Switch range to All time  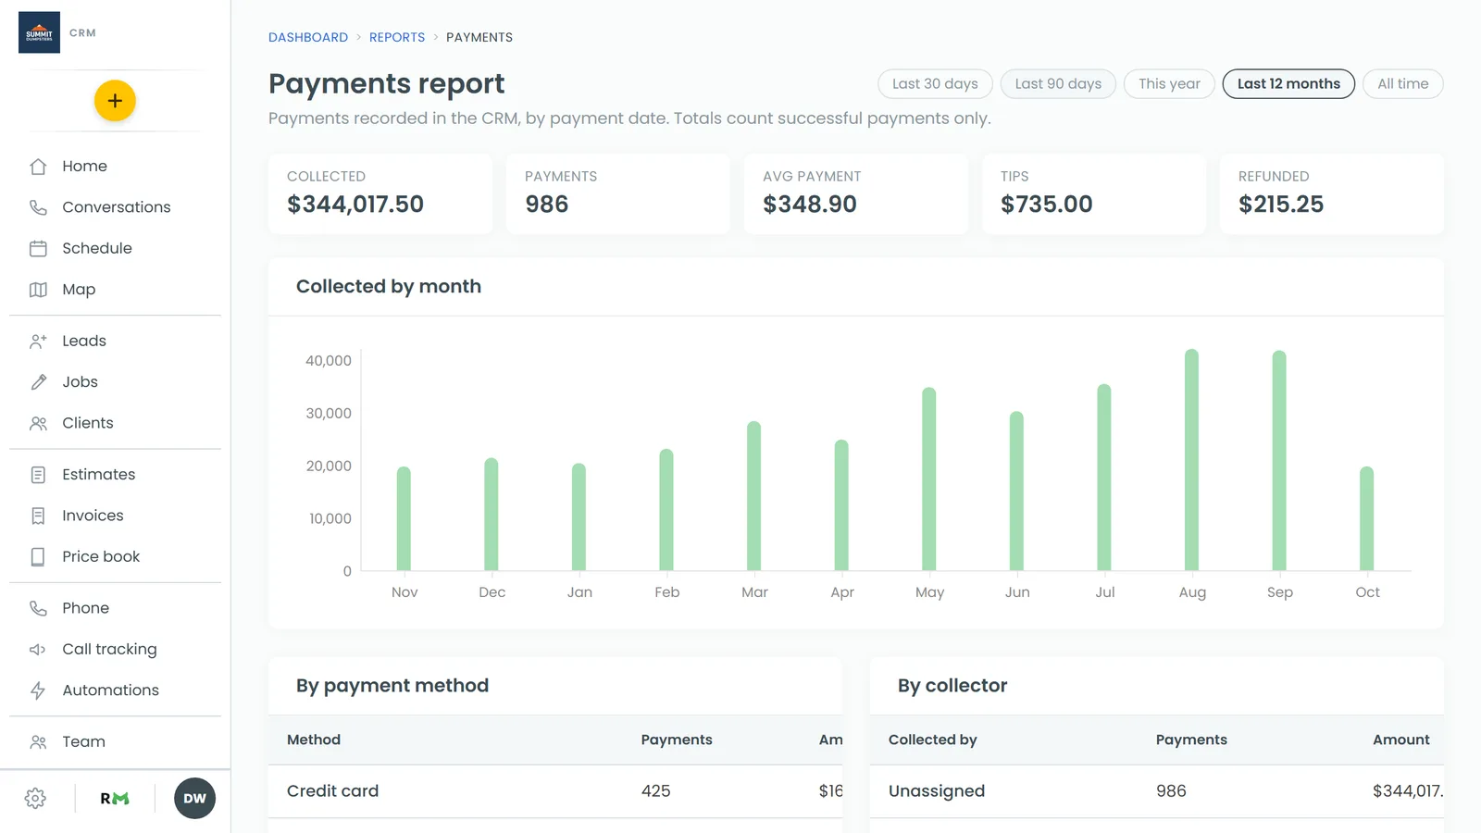[1403, 83]
